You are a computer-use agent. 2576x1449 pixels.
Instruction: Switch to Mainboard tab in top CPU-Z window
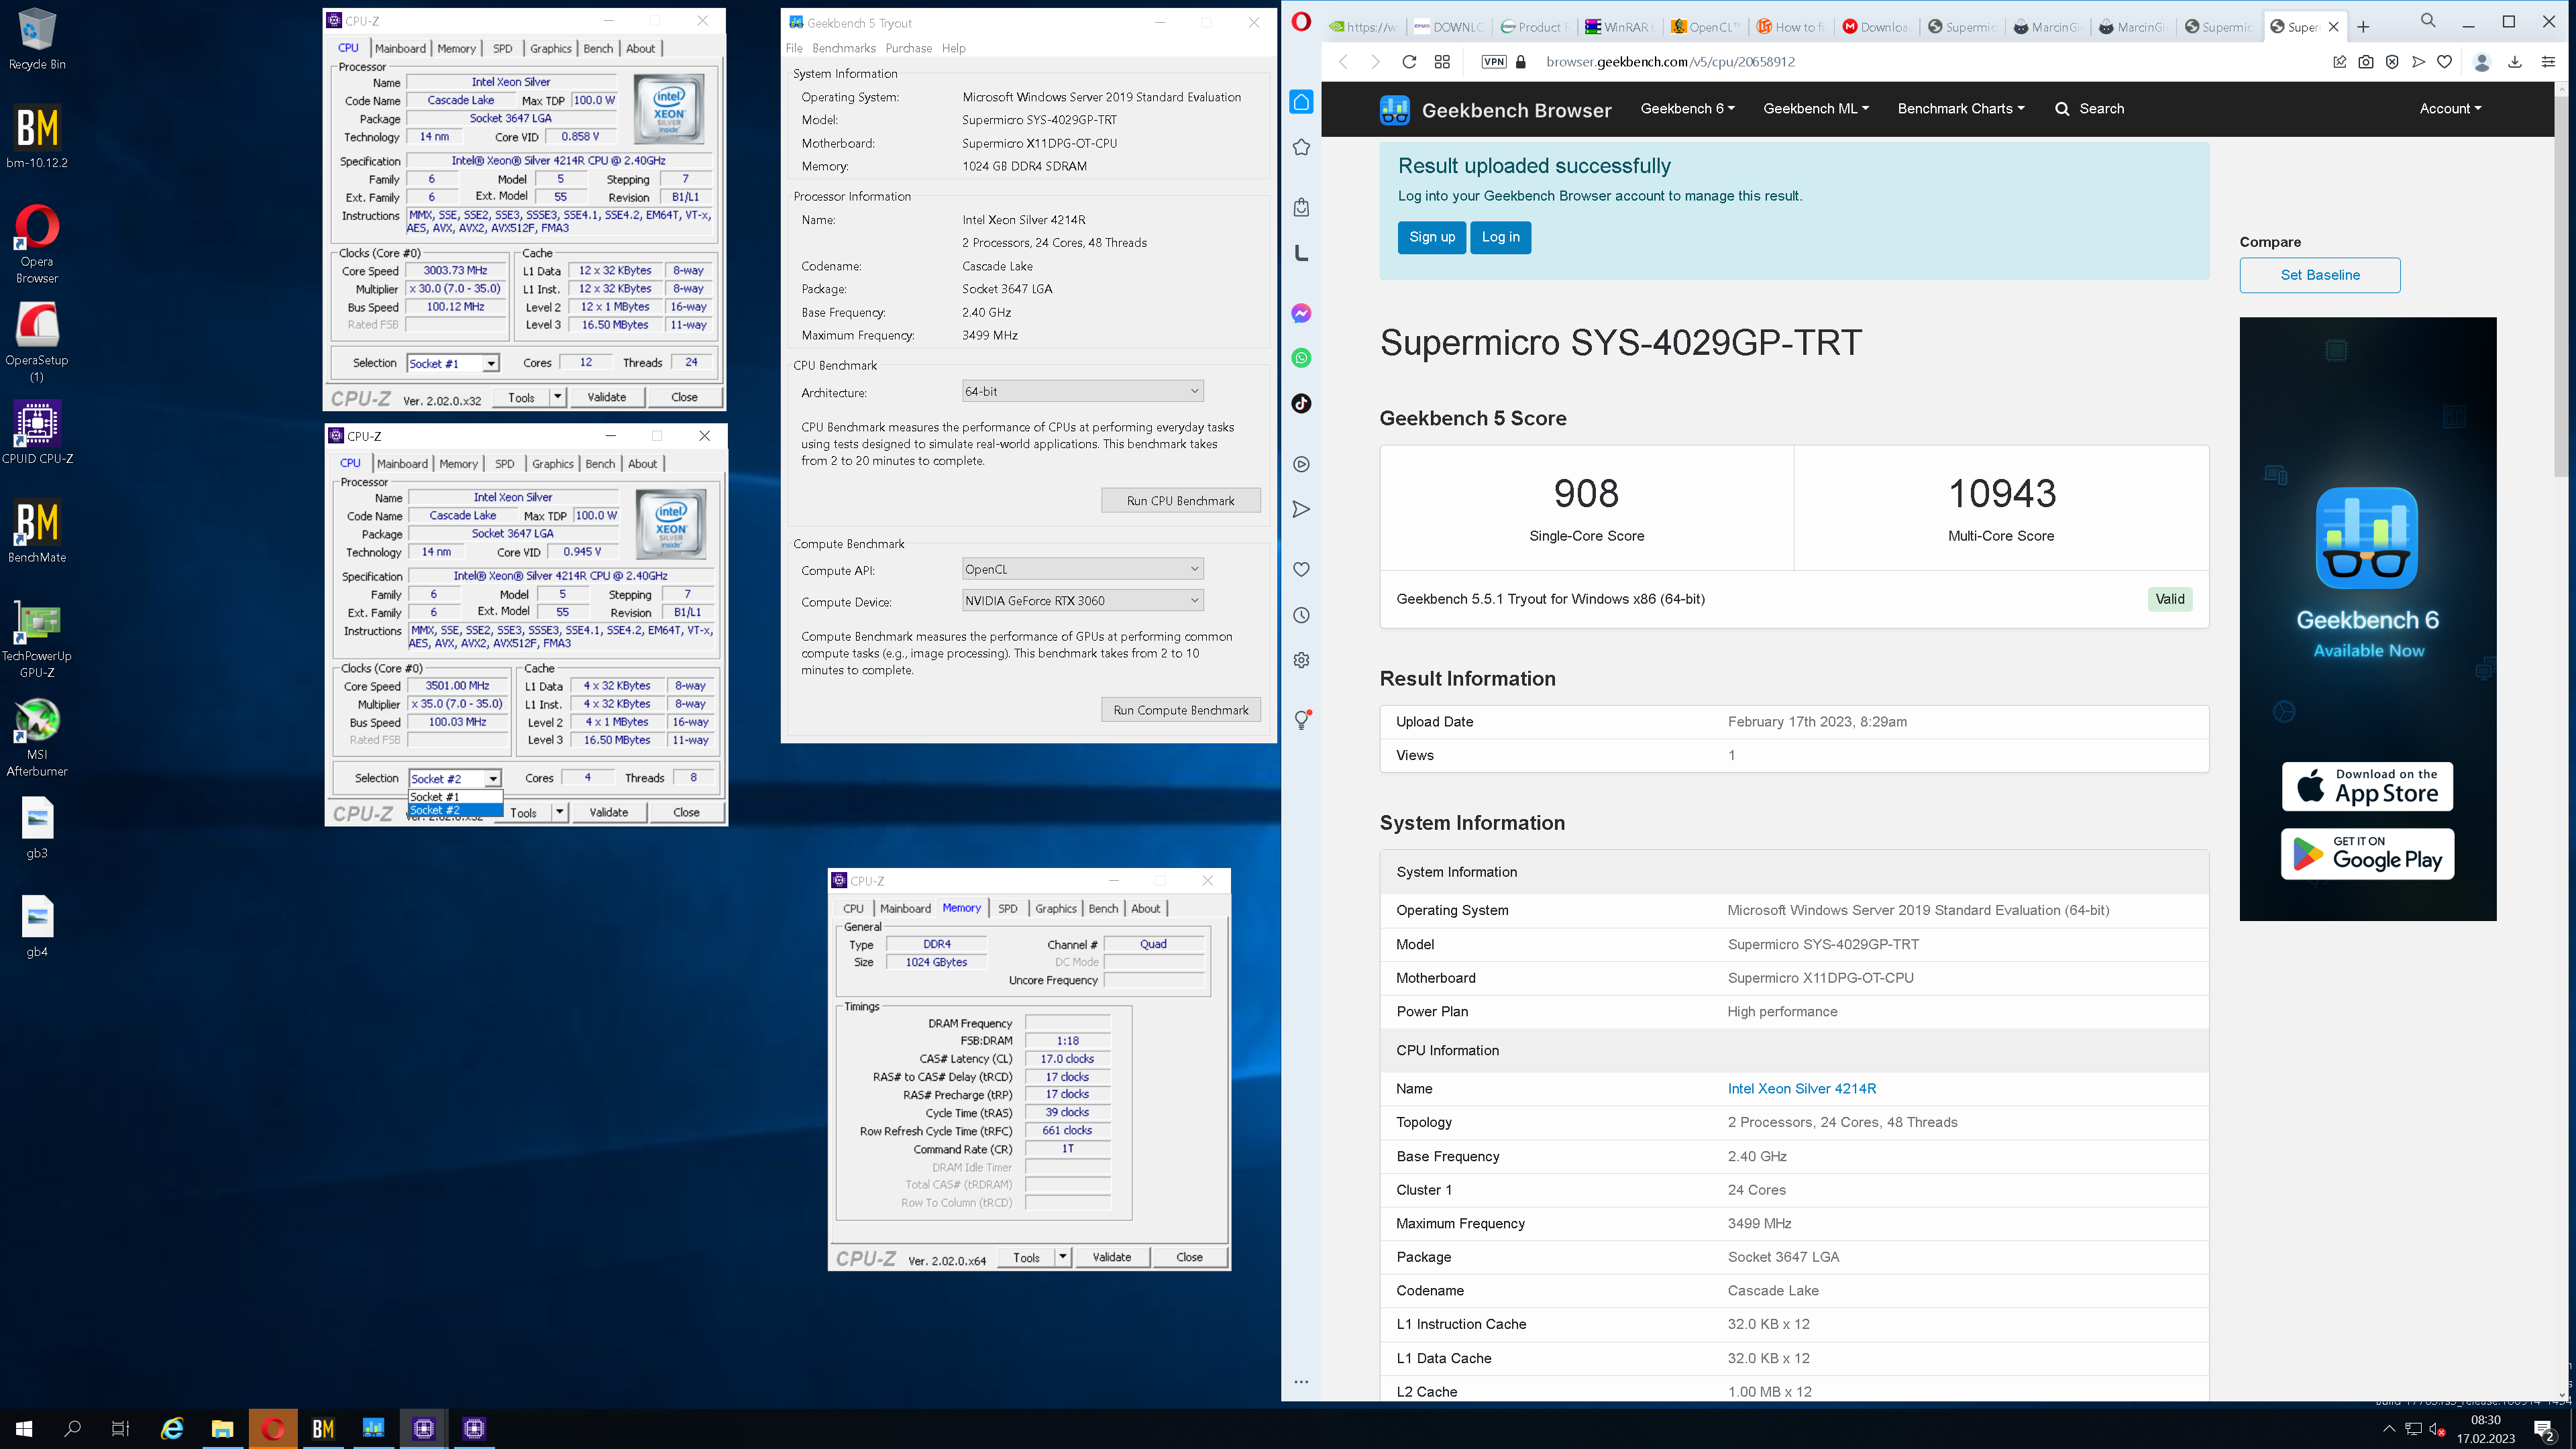coord(401,48)
